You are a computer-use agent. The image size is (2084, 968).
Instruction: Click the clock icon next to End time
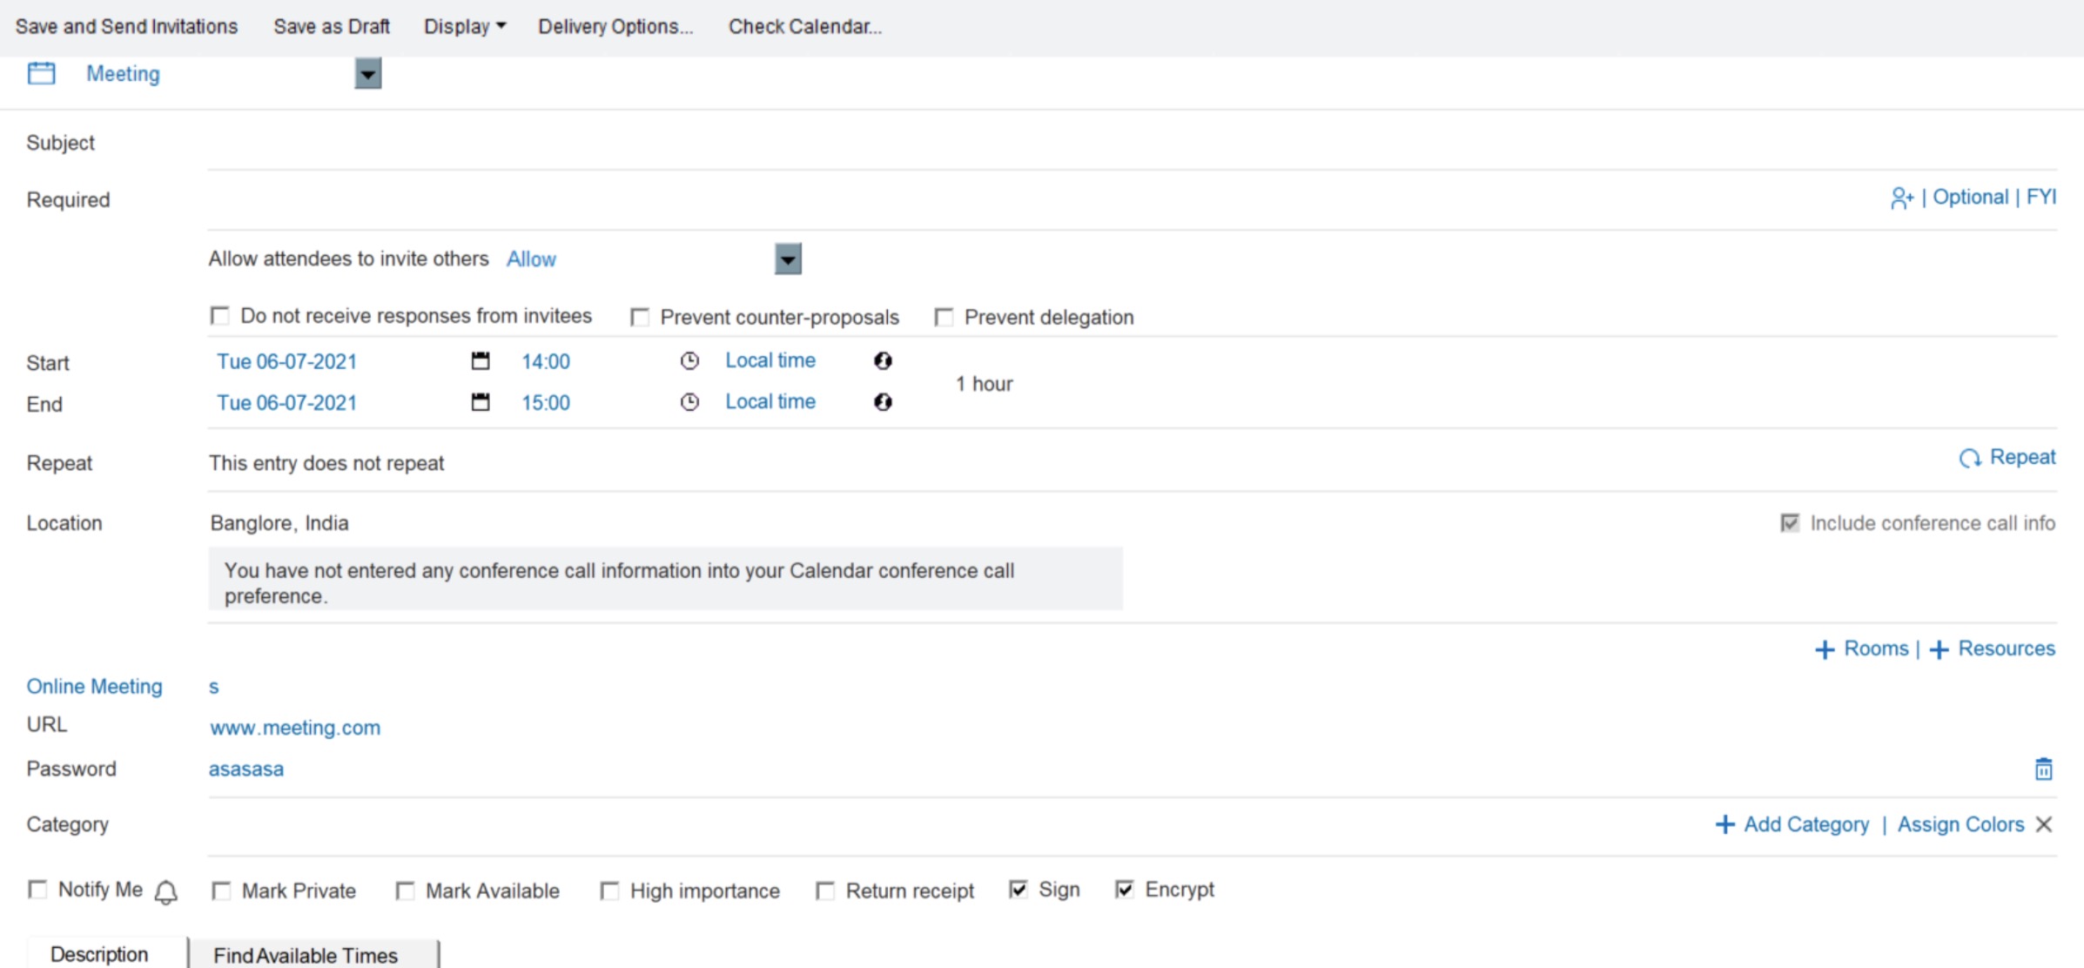[x=689, y=401]
